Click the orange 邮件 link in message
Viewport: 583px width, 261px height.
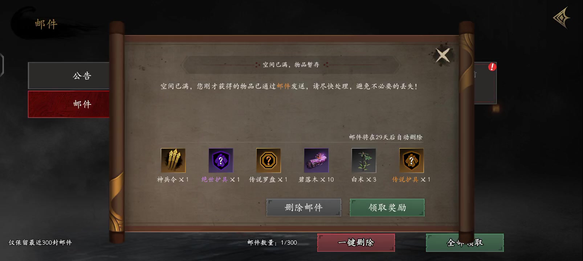click(x=283, y=86)
